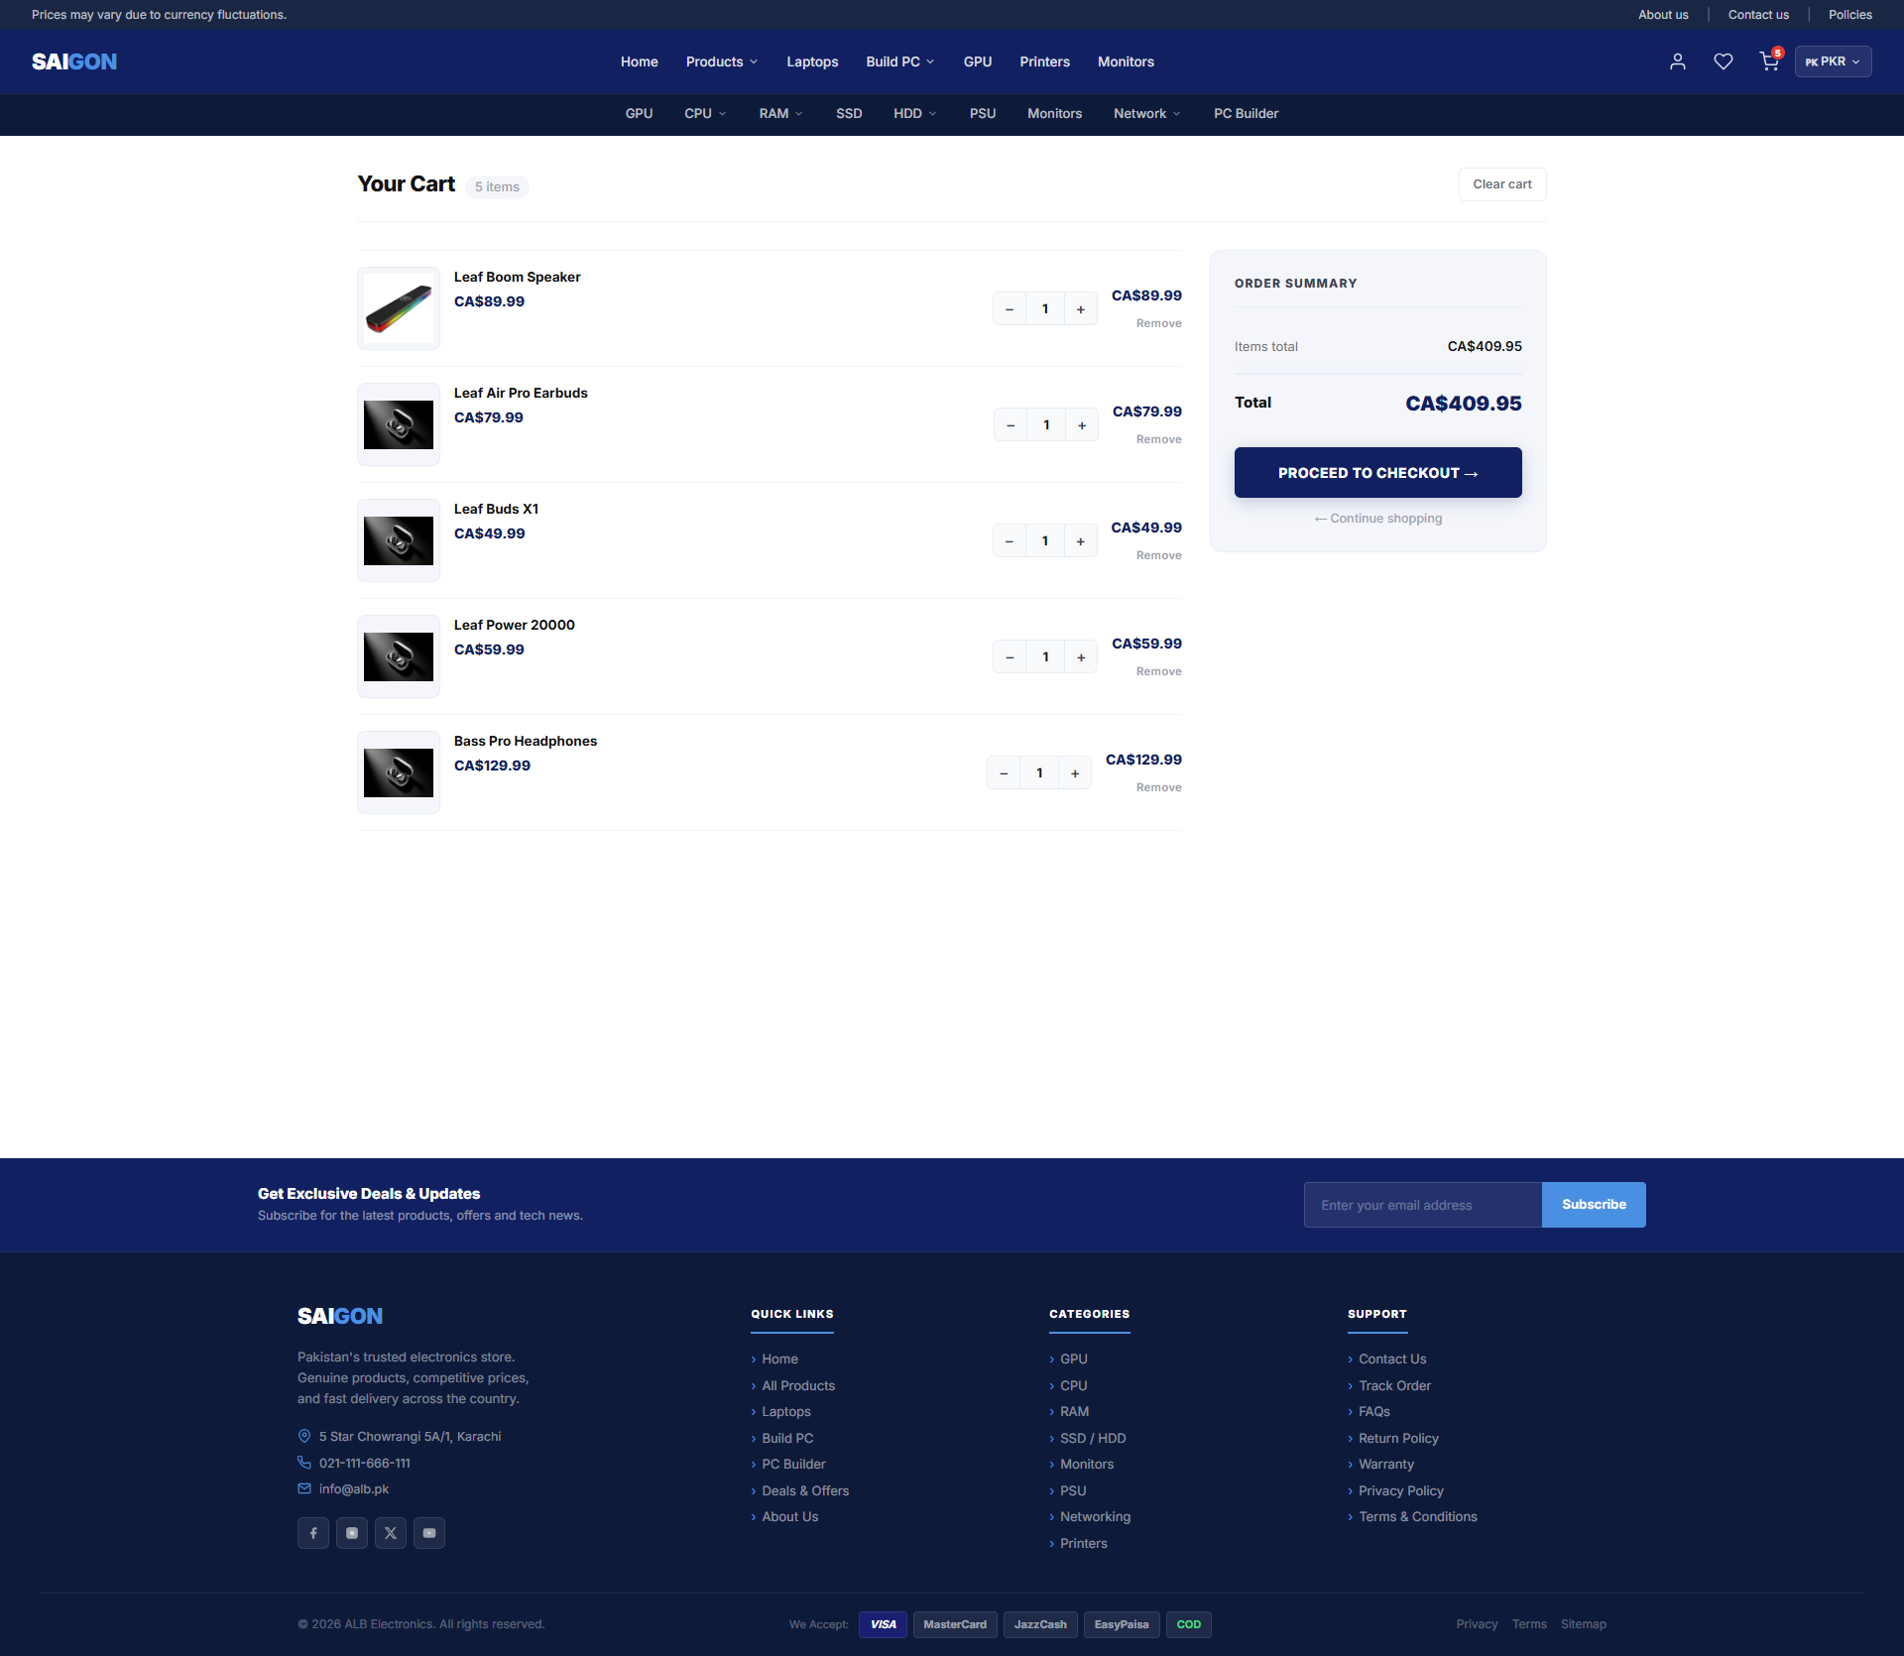Viewport: 1904px width, 1656px height.
Task: Open Leaf Power 20000 product thumbnail
Action: pos(399,656)
